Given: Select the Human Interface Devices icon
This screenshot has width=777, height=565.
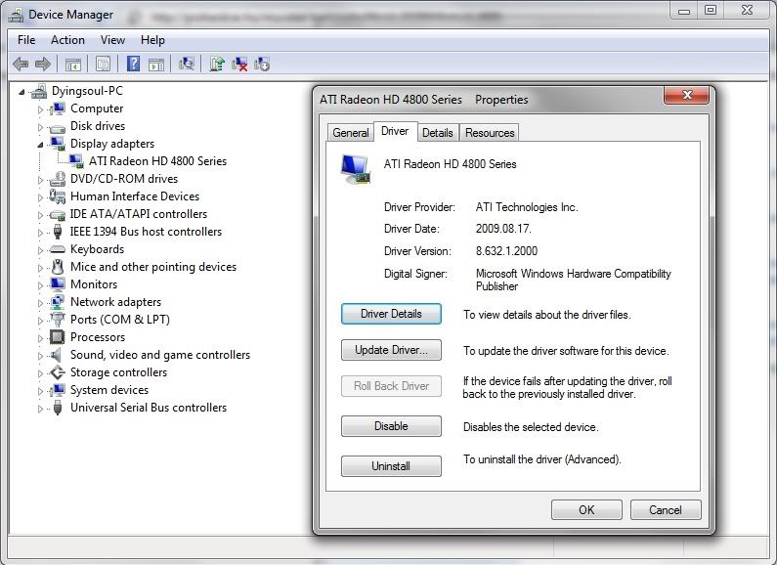Looking at the screenshot, I should tap(58, 196).
